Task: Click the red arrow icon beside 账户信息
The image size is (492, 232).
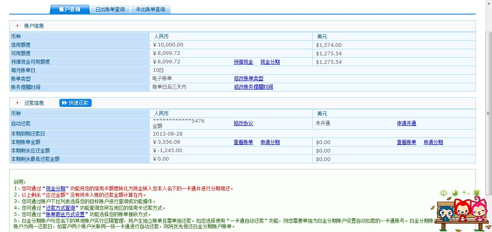Action: [x=17, y=26]
